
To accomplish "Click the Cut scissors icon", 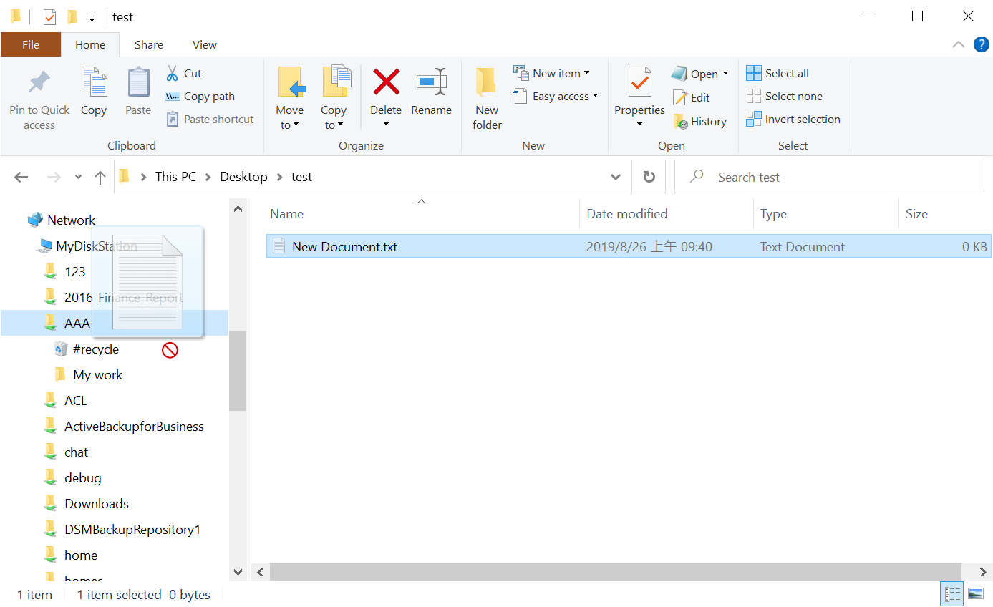I will 173,74.
